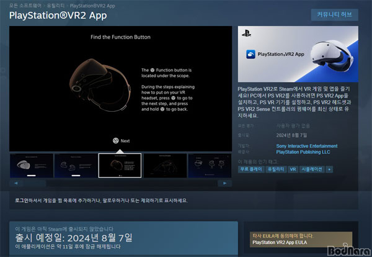Click the PlayStation®VR2 App page title
372x257 pixels.
pos(58,16)
